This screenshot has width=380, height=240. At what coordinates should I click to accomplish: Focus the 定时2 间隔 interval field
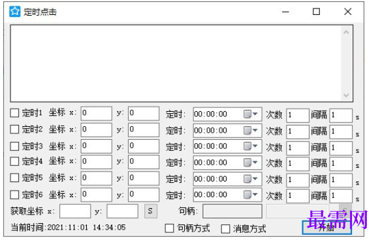(x=341, y=132)
